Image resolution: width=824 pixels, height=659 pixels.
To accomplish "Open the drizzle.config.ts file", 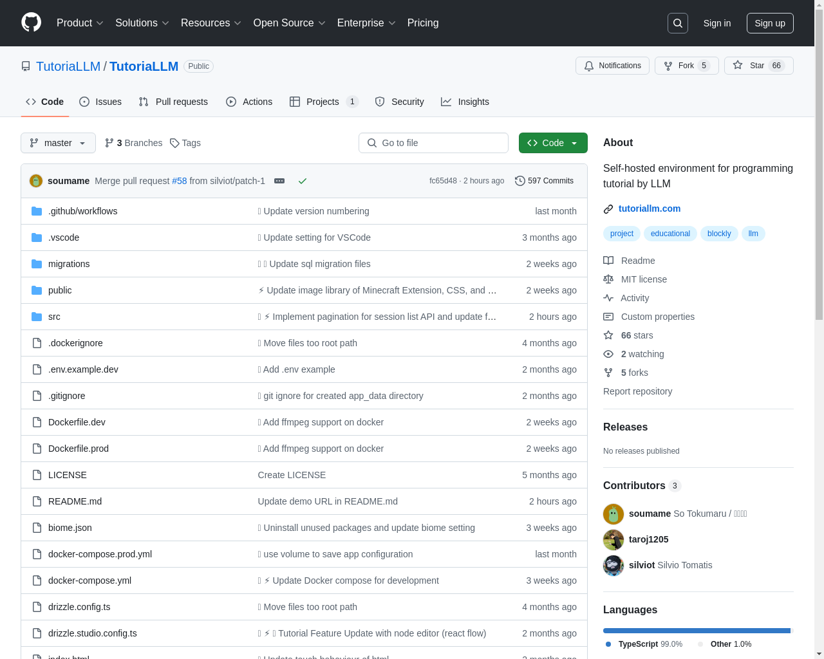I will click(x=79, y=607).
